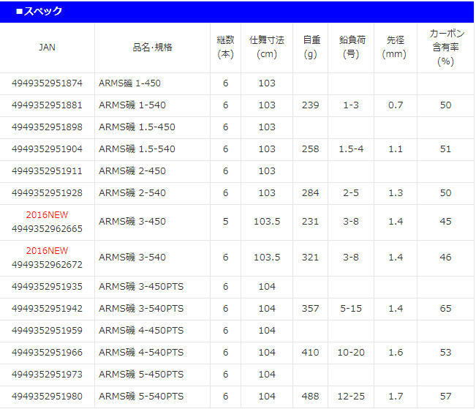Click weight value 321
The width and height of the screenshot is (476, 409).
[310, 258]
